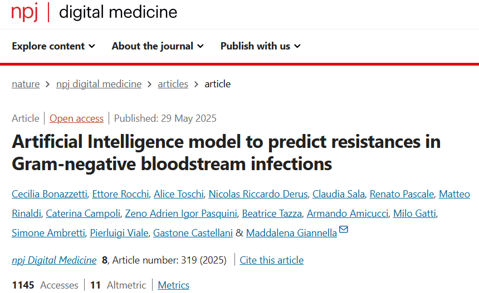The height and width of the screenshot is (293, 479).
Task: Click the npj Digital Medicine journal link
Action: [54, 260]
